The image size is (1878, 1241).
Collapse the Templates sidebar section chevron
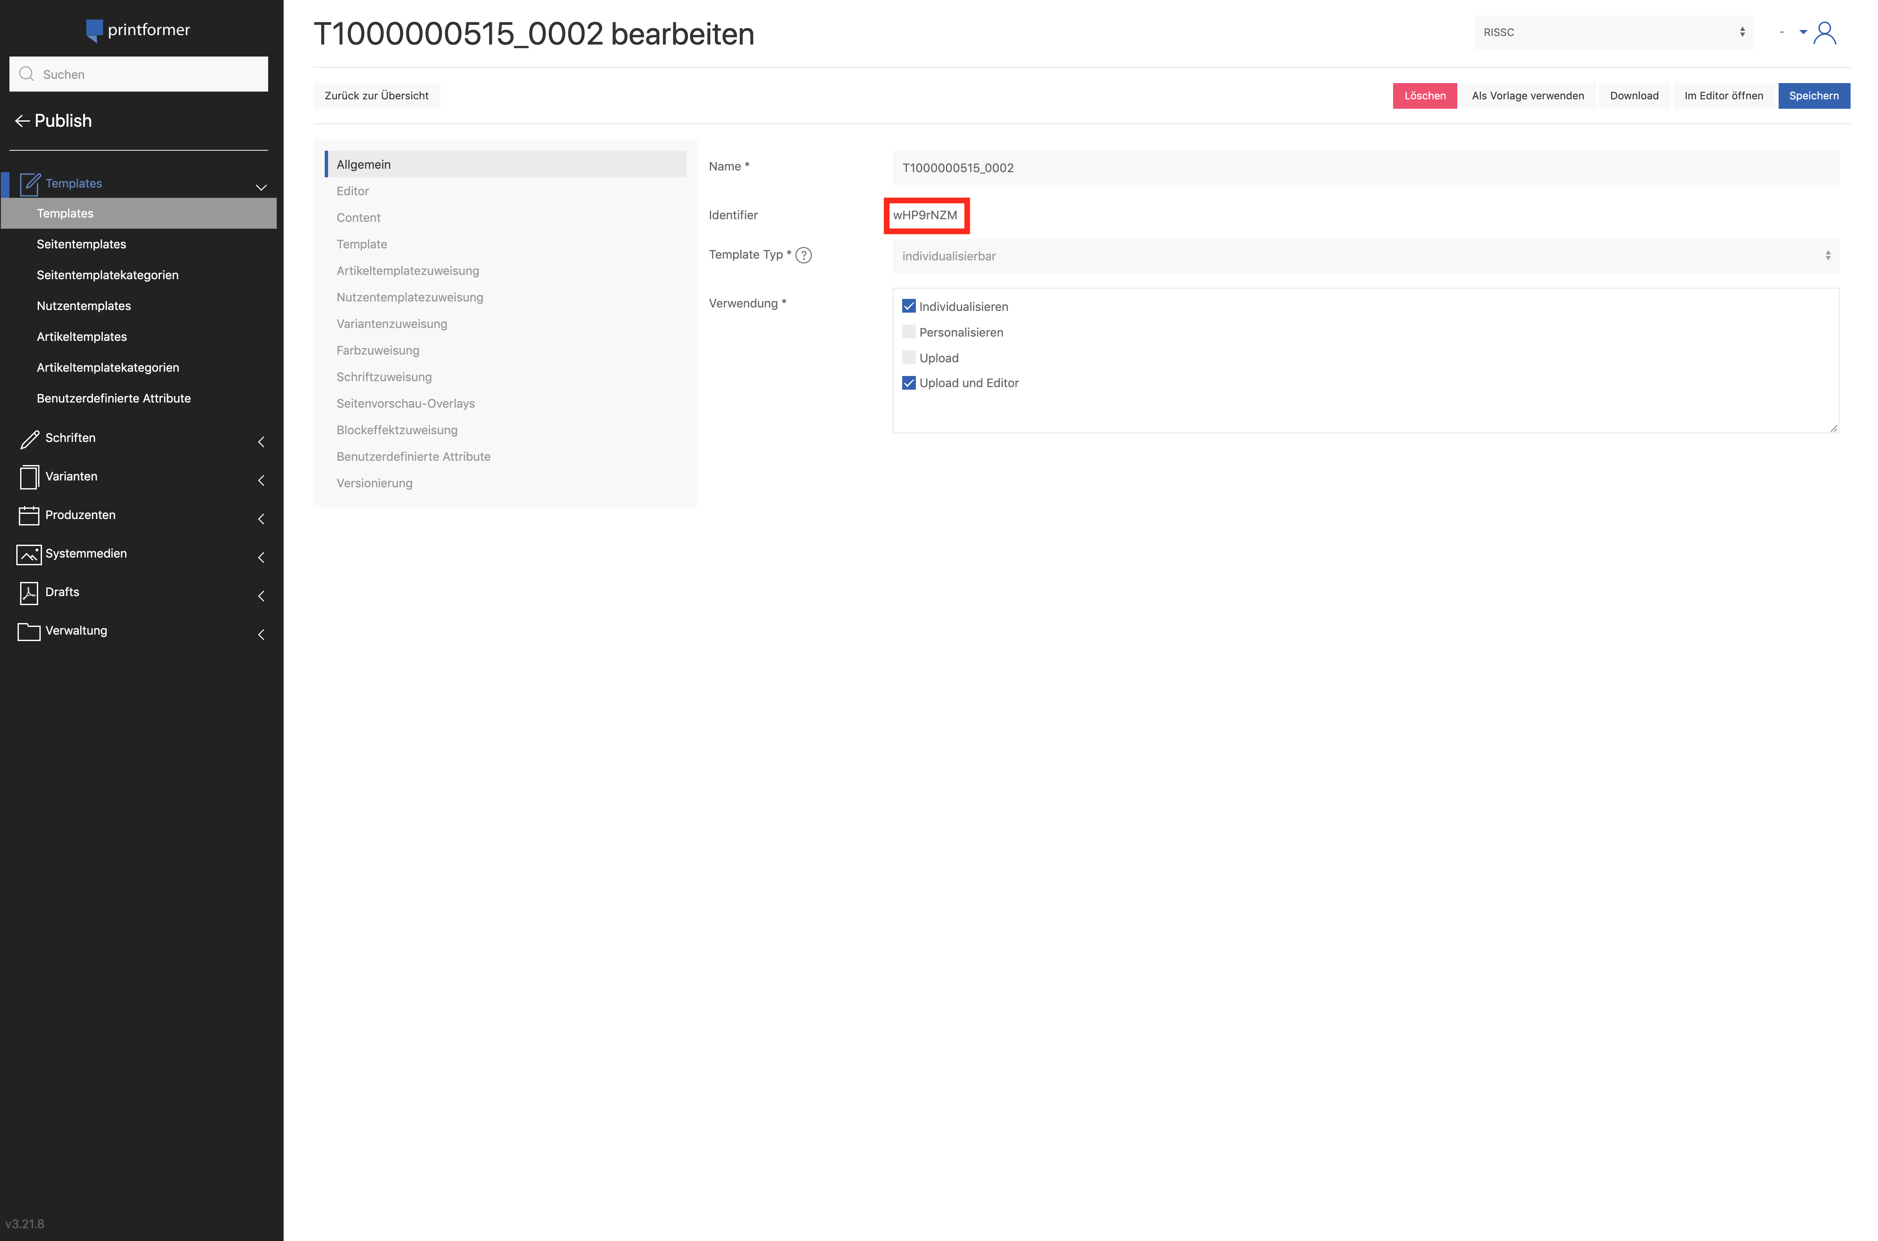tap(260, 187)
